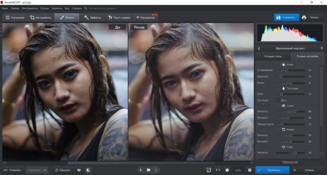The image size is (327, 175).
Task: Zoom in with the plus icon
Action: pos(250,170)
